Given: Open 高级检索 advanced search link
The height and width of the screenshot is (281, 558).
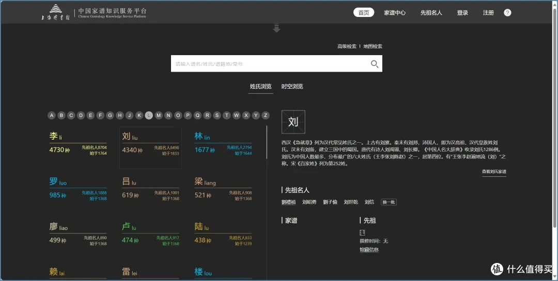Looking at the screenshot, I should (347, 46).
